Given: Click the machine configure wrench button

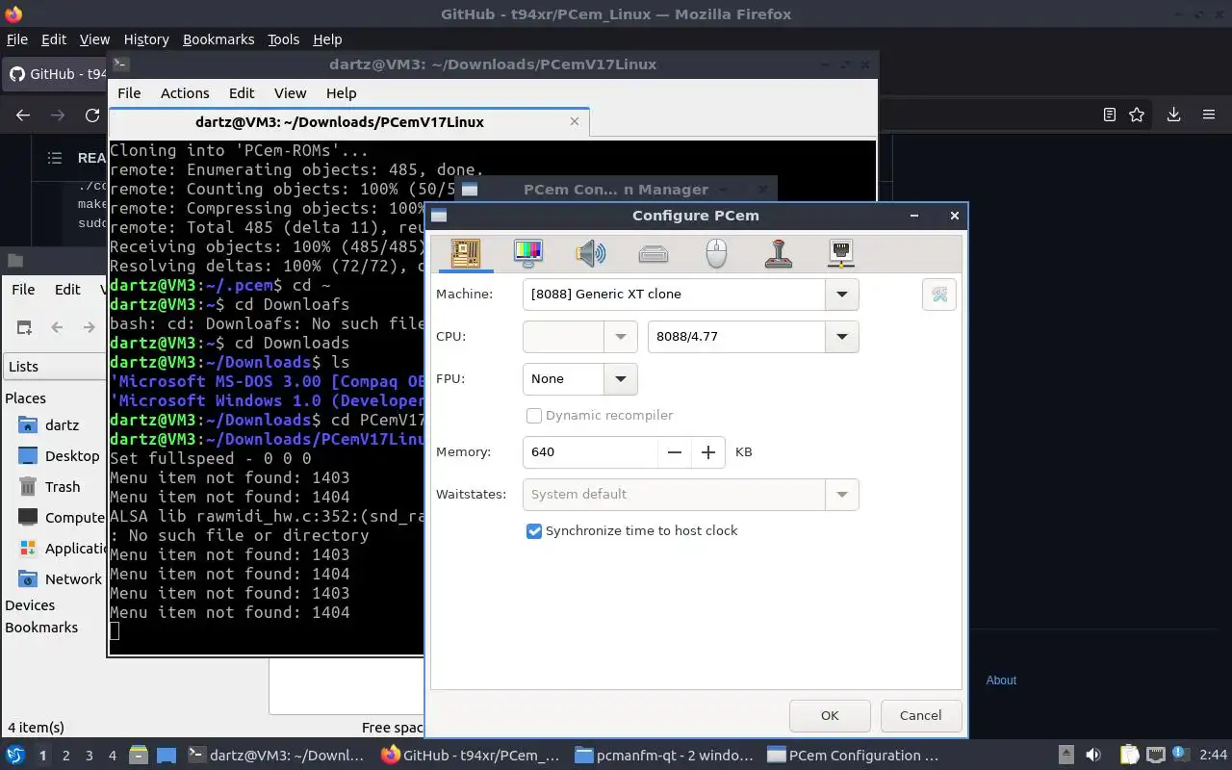Looking at the screenshot, I should 939,295.
